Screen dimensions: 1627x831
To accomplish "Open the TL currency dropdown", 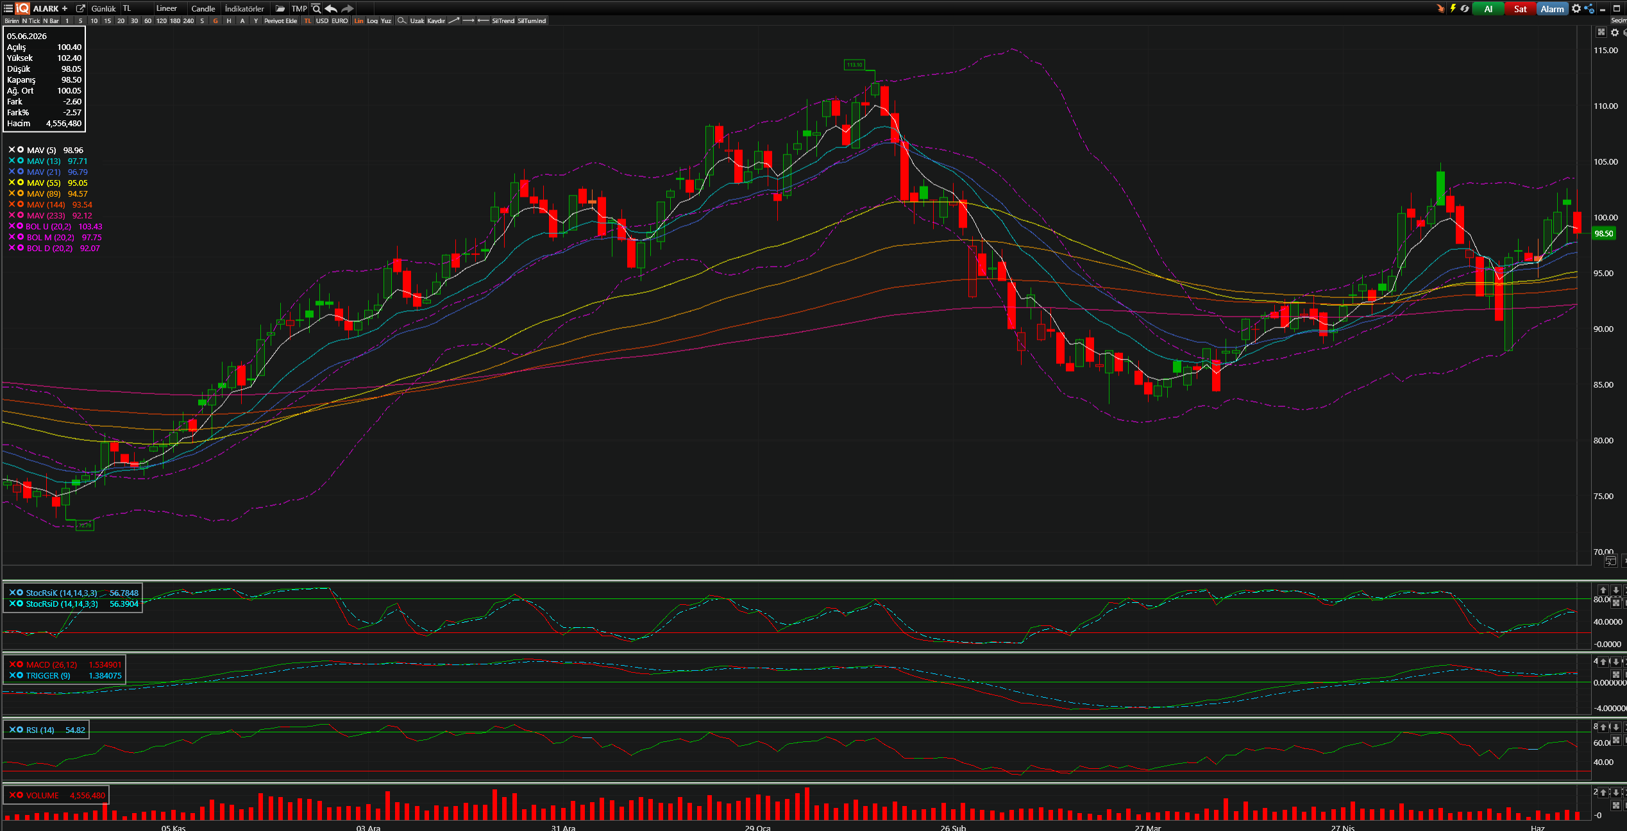I will (136, 8).
